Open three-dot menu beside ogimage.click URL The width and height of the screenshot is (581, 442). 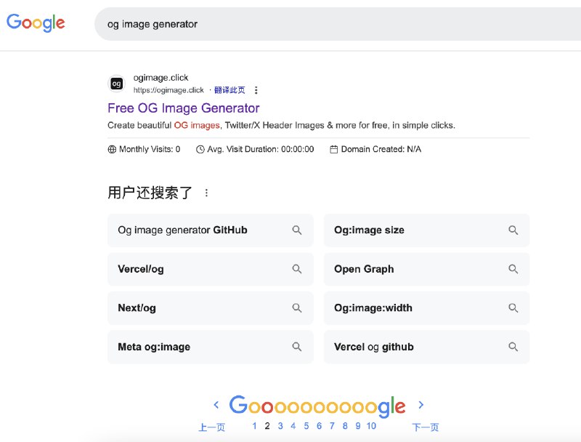coord(256,90)
